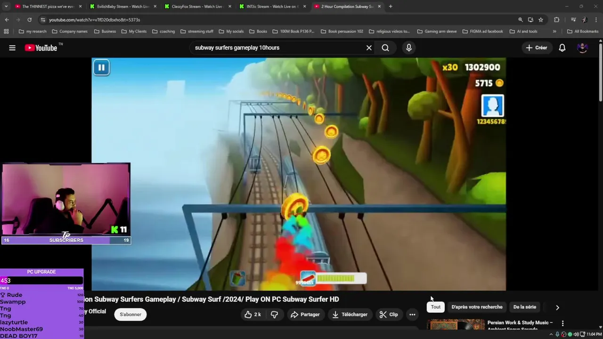
Task: Switch to the INTJic Stream tab
Action: 269,7
